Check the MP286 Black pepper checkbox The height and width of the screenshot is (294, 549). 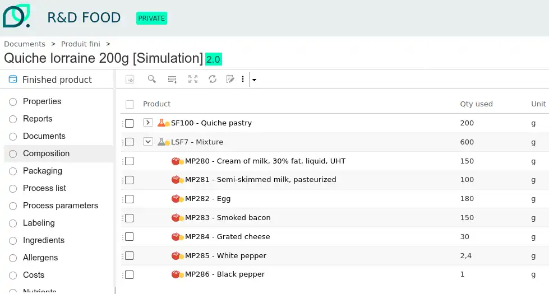pyautogui.click(x=129, y=274)
